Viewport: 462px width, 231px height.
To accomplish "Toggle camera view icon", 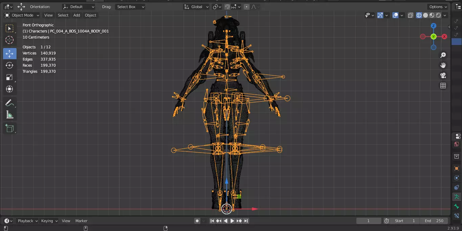I will pos(443,75).
